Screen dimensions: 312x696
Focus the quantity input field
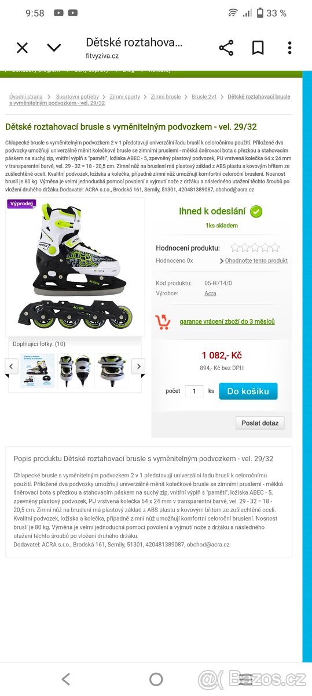[x=194, y=391]
